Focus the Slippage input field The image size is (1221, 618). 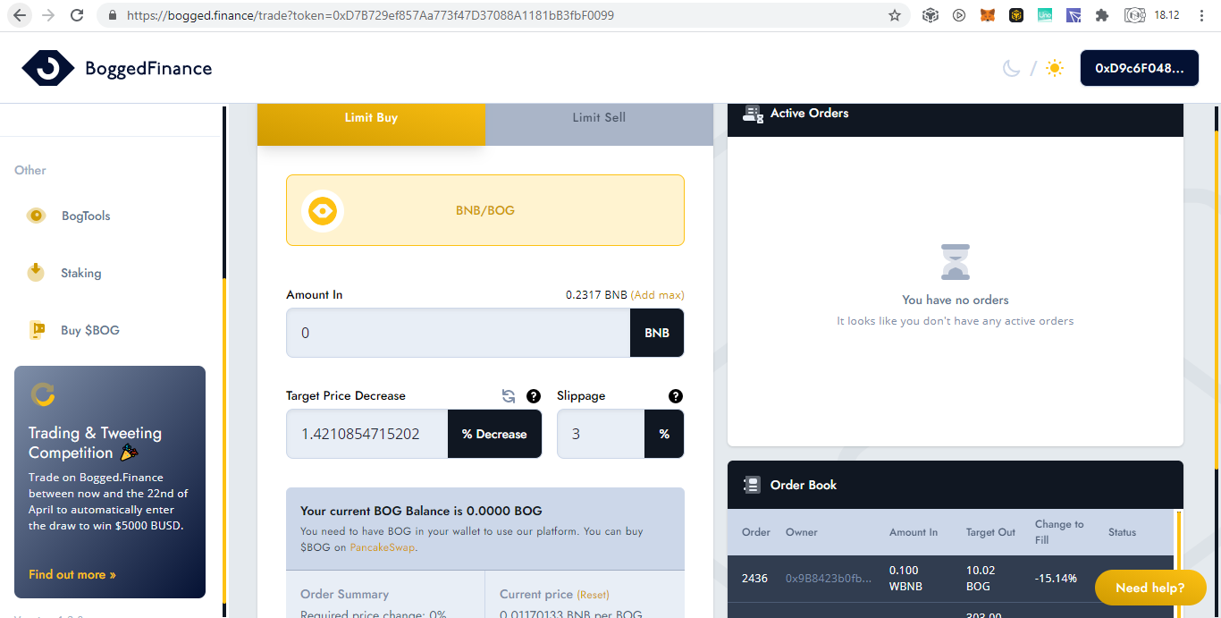tap(601, 434)
